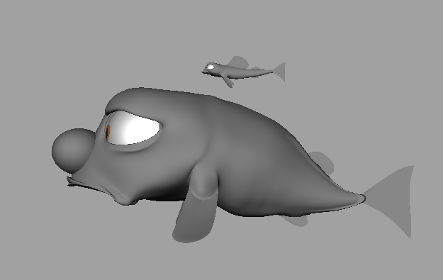The image size is (443, 280).
Task: Select the small fish's hanging pectoral fin
Action: (227, 80)
